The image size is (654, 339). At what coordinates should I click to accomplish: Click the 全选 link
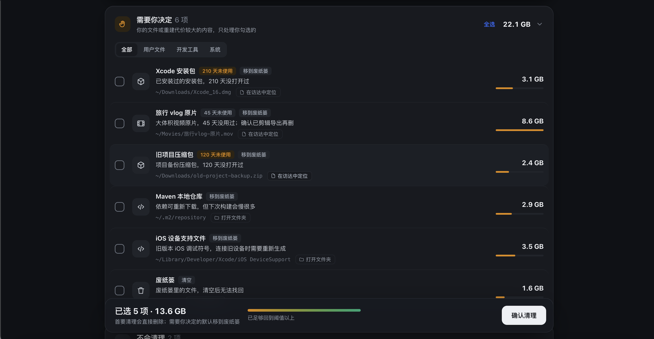point(489,25)
